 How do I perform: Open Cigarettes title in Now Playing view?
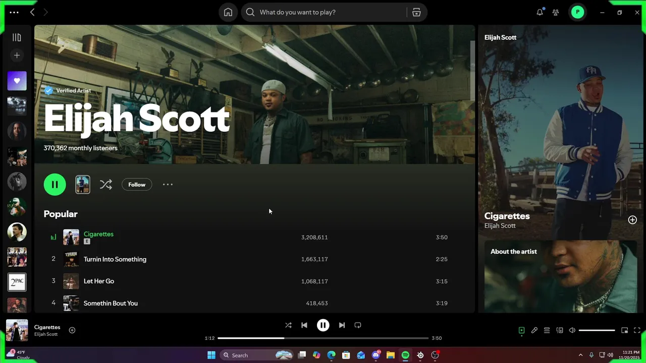507,216
